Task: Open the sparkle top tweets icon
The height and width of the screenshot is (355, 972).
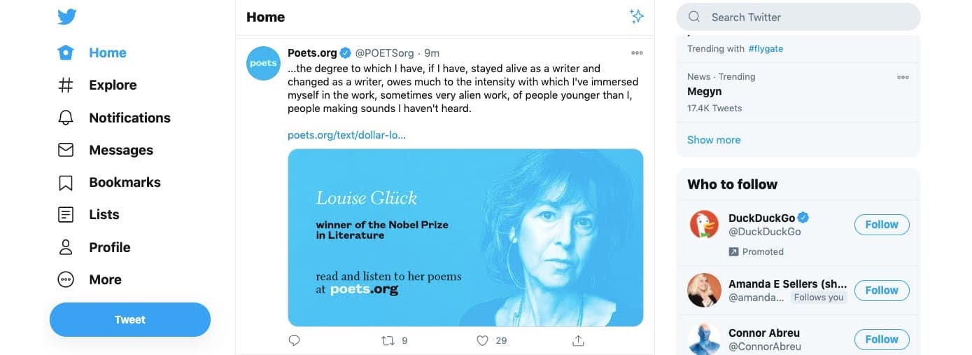Action: click(636, 17)
